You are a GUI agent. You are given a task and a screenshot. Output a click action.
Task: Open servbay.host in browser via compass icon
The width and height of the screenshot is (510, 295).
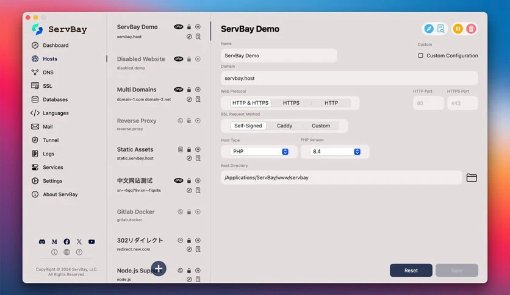coord(189,37)
